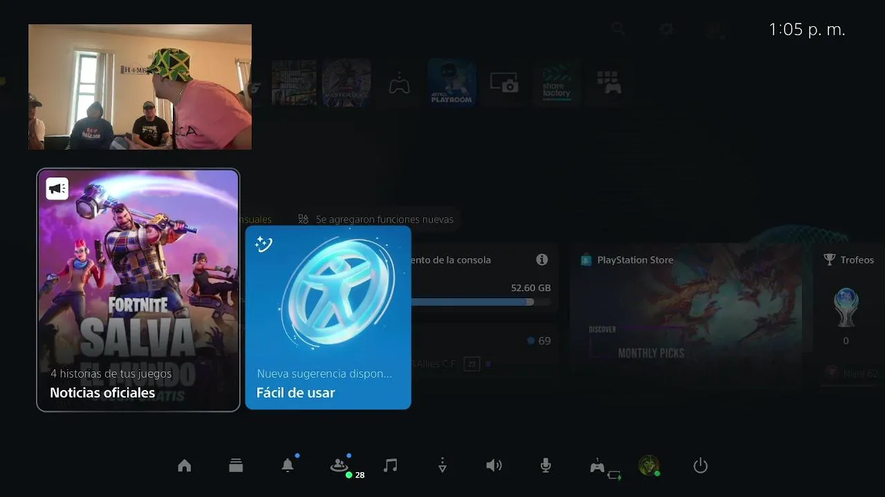Click the boxed "23" badge in the friends card
This screenshot has height=497, width=885.
[x=472, y=364]
